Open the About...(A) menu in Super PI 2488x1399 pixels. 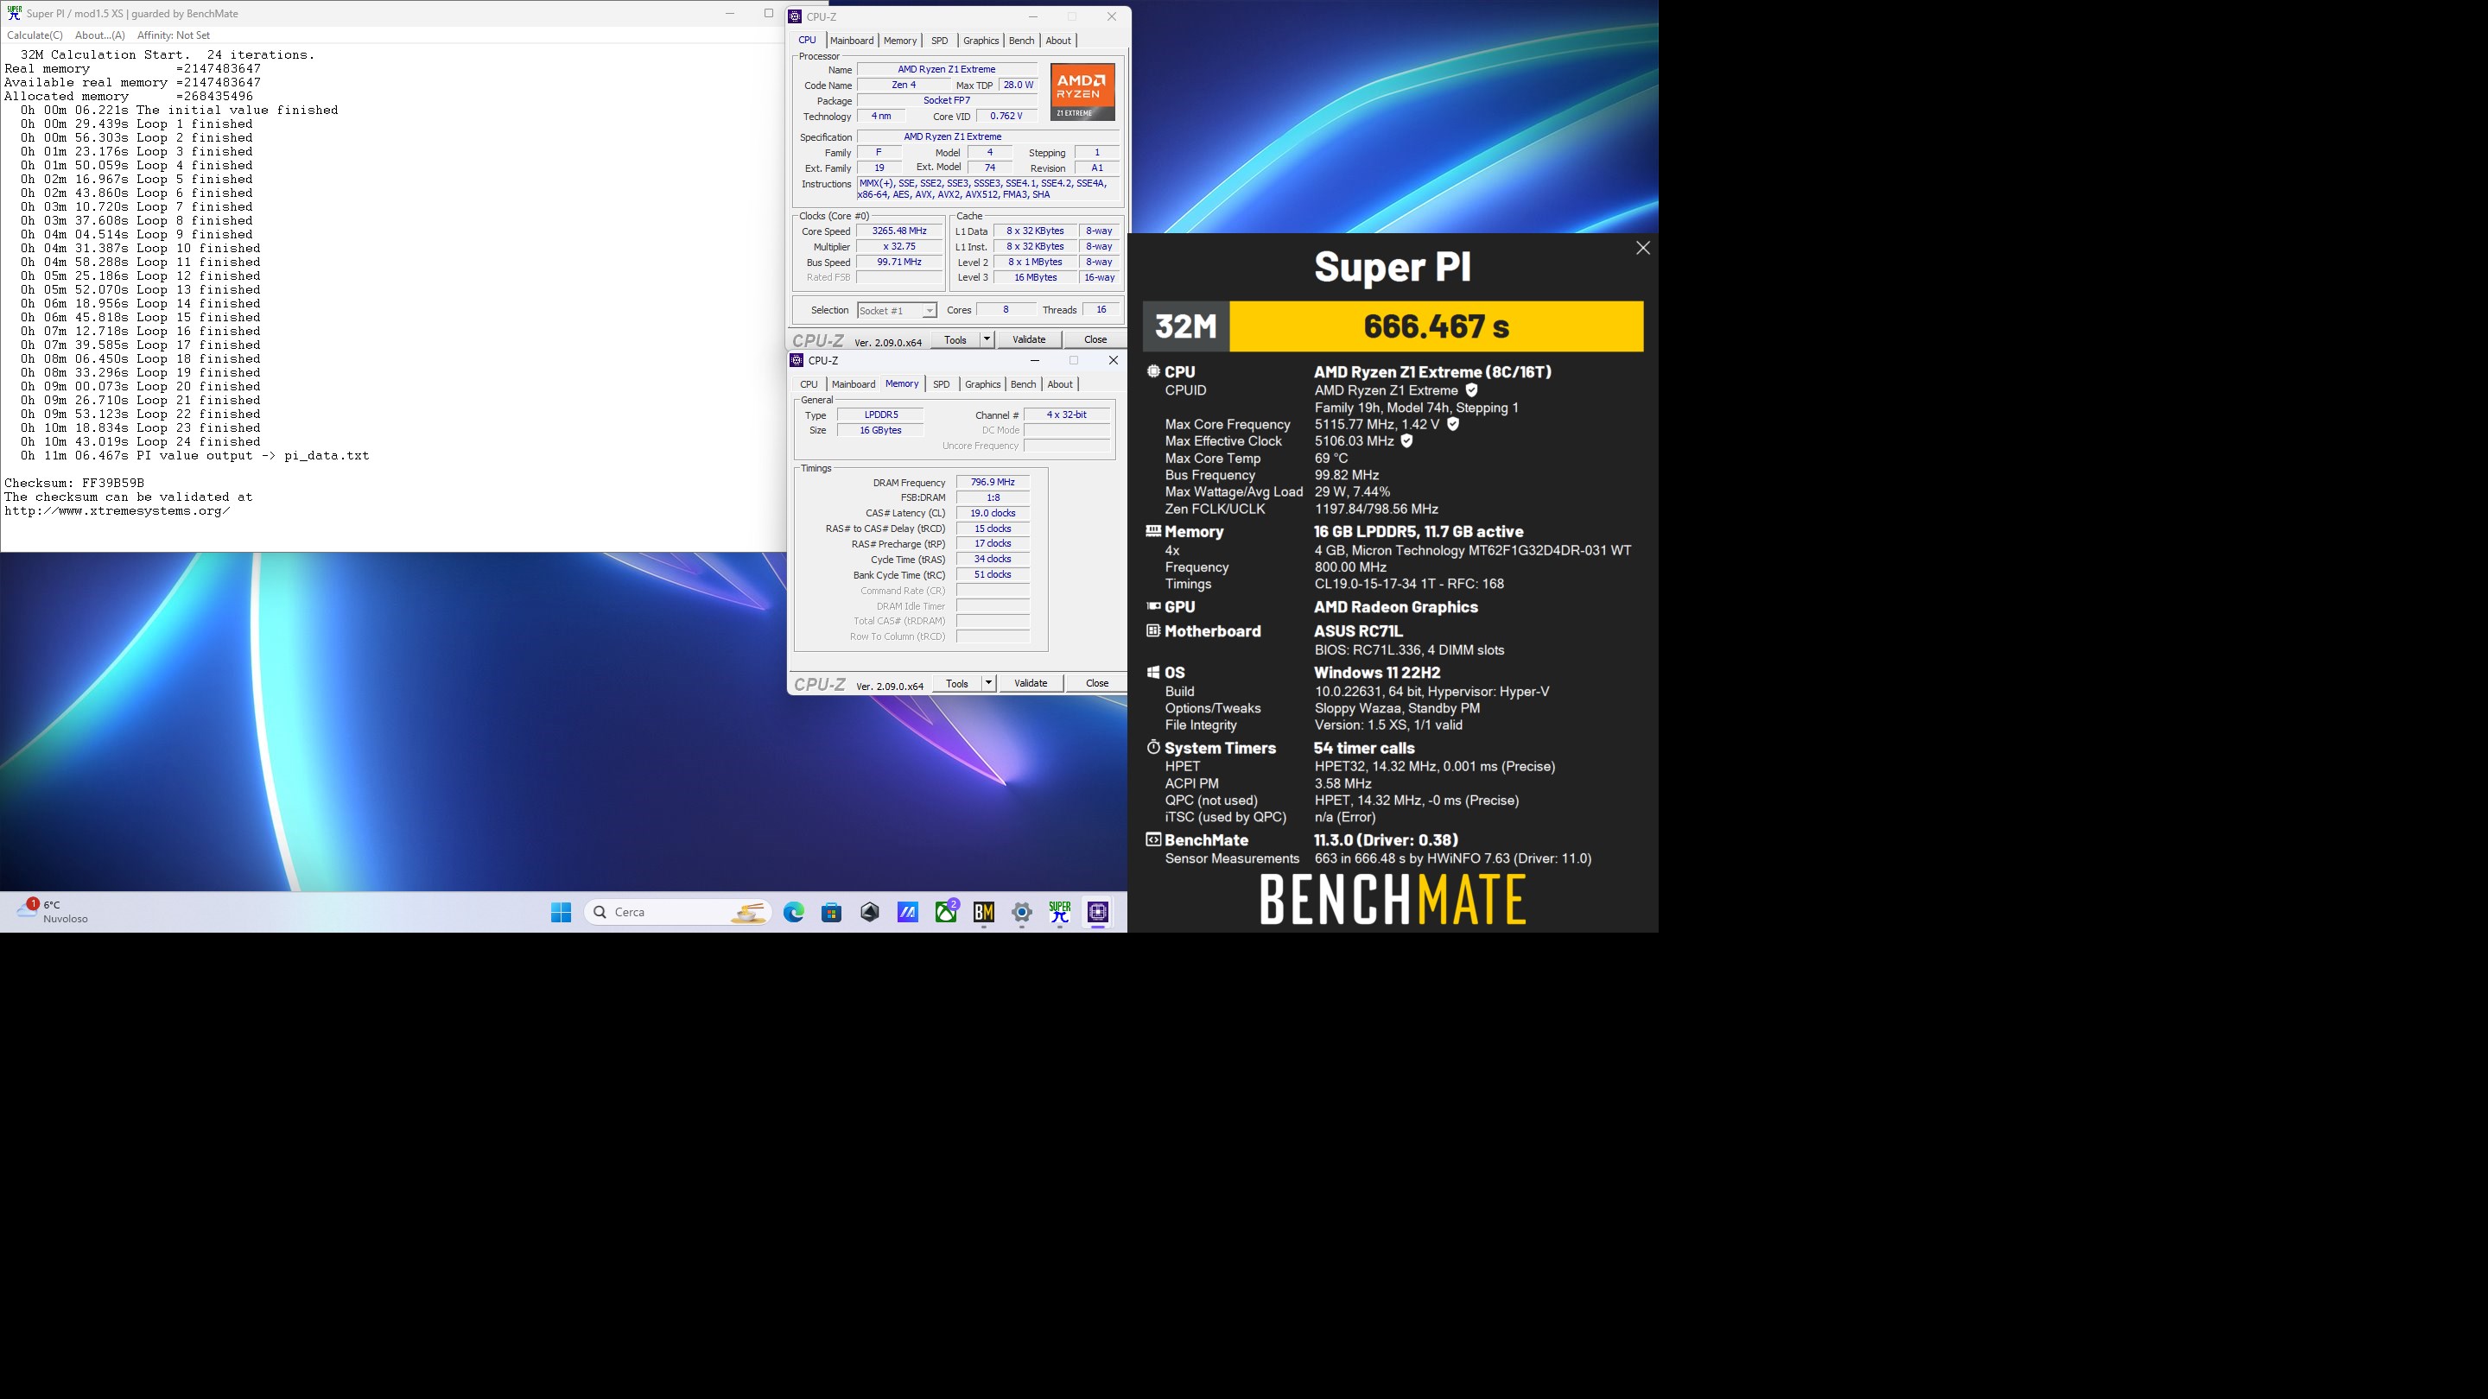tap(100, 35)
